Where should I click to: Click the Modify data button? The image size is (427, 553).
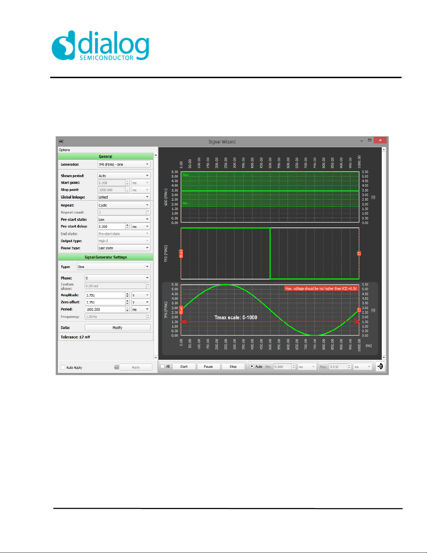click(117, 328)
